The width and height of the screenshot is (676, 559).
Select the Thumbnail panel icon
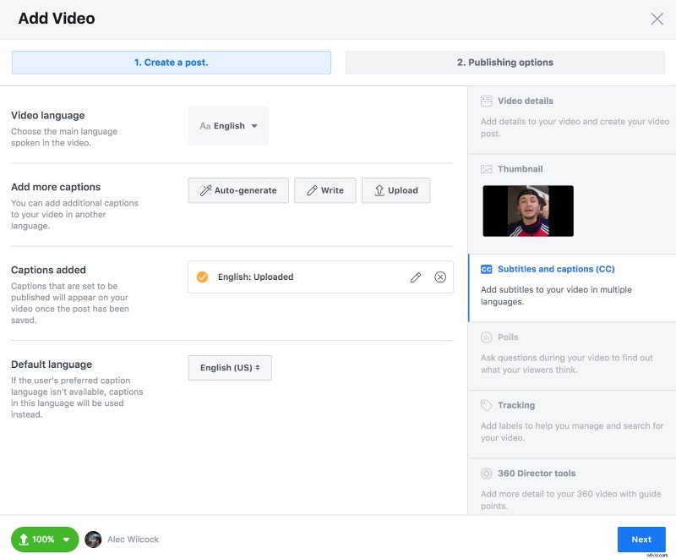(487, 169)
